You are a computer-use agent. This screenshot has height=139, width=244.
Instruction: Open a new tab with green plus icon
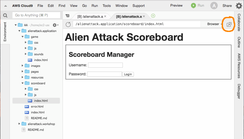pos(153,16)
